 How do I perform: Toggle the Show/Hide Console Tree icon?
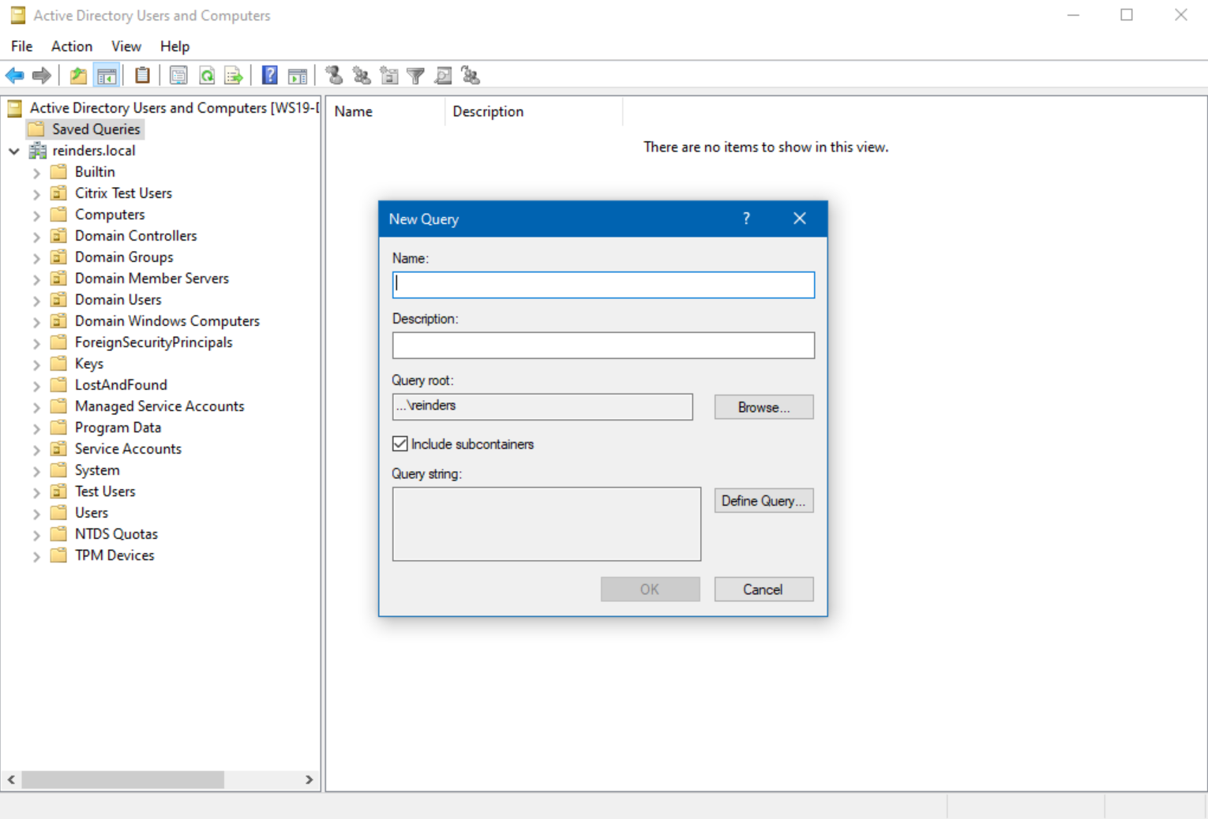[x=107, y=76]
